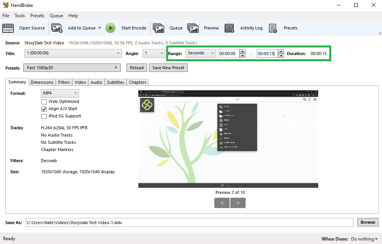This screenshot has height=244, width=382.
Task: Click the Open Source clapperboard icon
Action: coord(8,28)
